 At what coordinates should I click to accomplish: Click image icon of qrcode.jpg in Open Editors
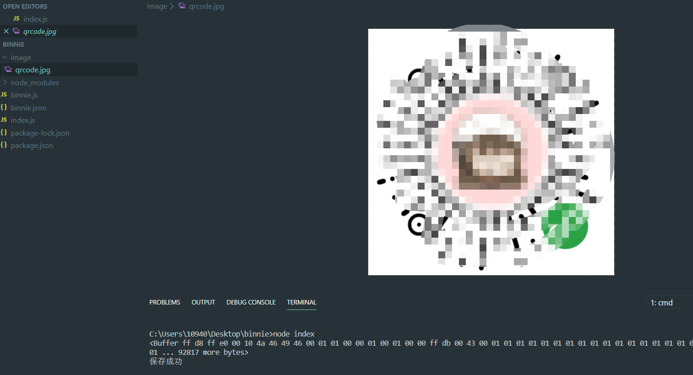16,31
